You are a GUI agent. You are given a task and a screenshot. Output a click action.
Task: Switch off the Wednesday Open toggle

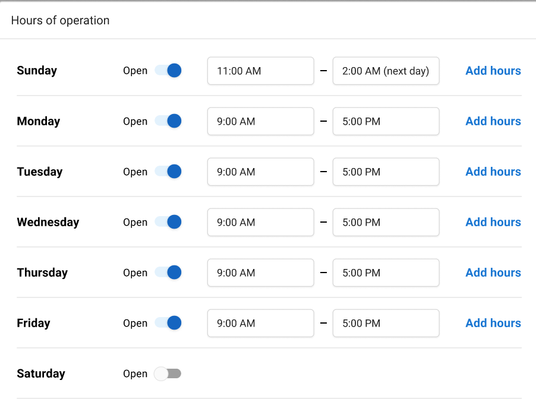[x=167, y=222]
